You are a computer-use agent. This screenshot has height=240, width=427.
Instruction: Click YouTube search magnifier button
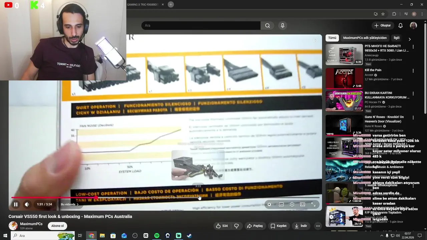pyautogui.click(x=268, y=26)
